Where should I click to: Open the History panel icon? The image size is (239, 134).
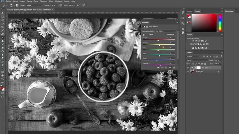pos(183,12)
